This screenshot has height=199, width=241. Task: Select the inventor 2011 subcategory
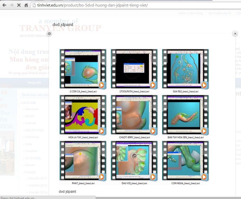click(38, 178)
